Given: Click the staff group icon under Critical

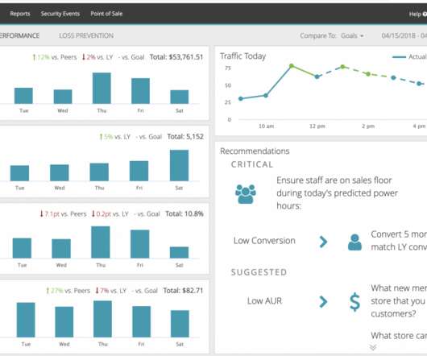Looking at the screenshot, I should click(246, 194).
